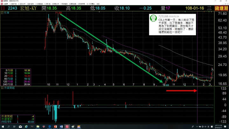Image resolution: width=229 pixels, height=129 pixels.
Task: Click the price change -0.25
Action: [x=145, y=8]
